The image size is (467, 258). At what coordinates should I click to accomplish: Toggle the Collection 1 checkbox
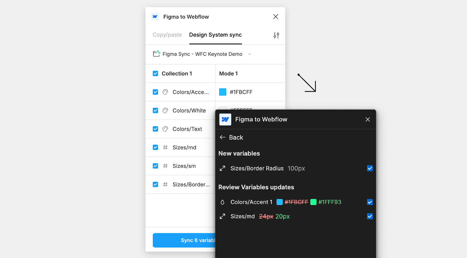click(156, 73)
